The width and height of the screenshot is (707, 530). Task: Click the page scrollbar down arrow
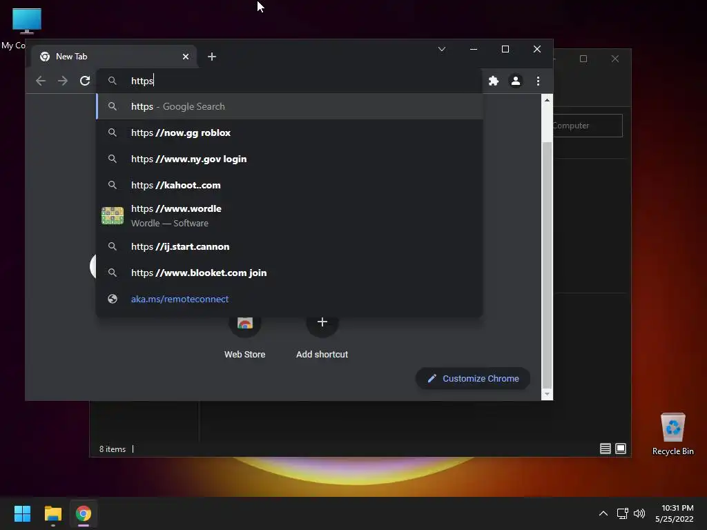click(x=547, y=394)
